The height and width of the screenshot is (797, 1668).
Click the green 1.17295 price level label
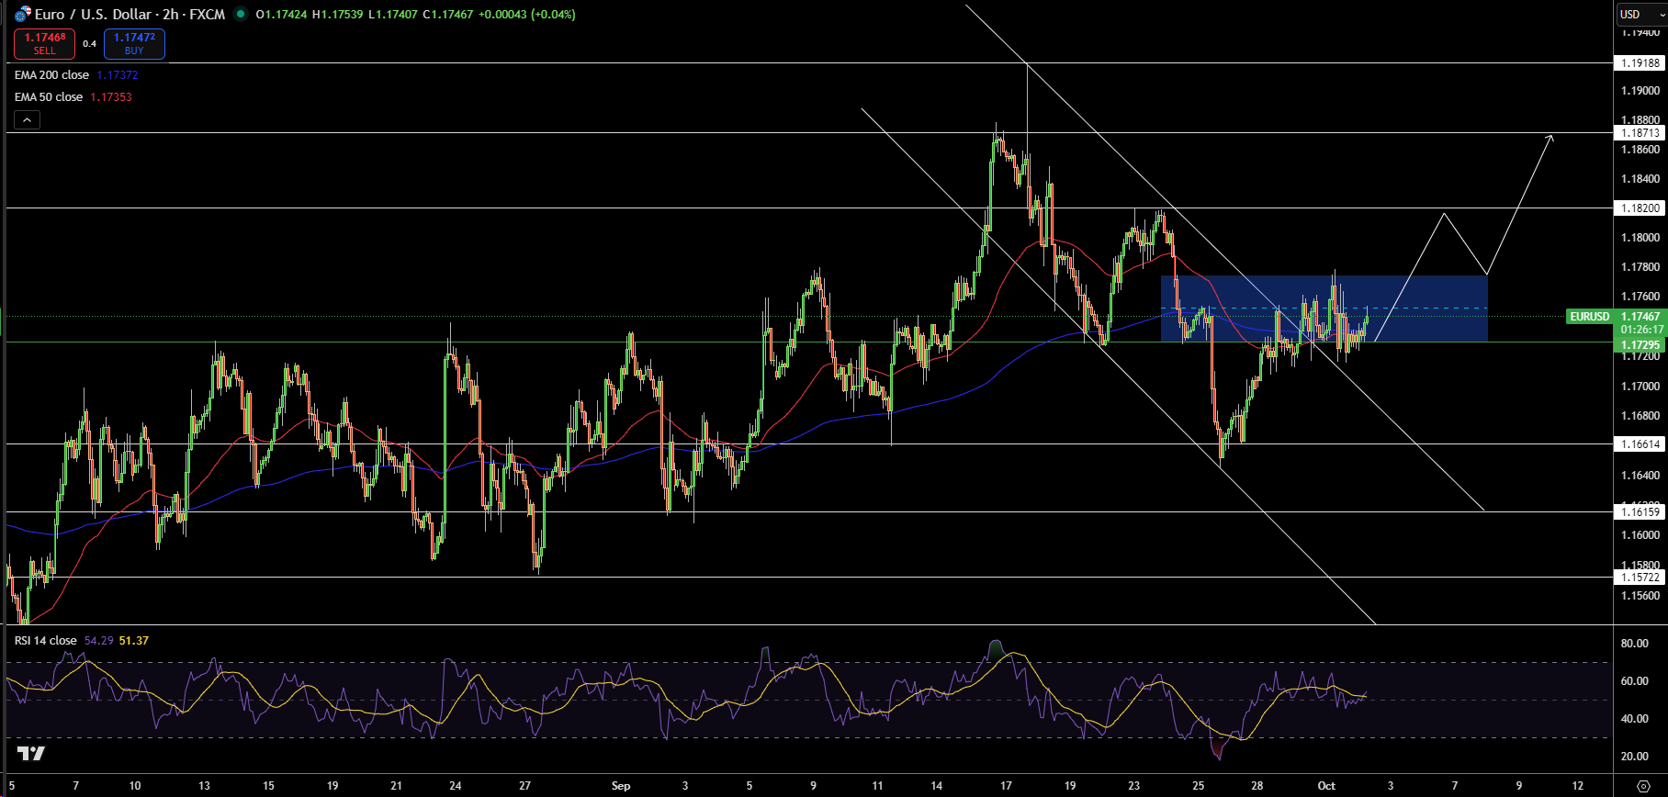click(x=1640, y=345)
